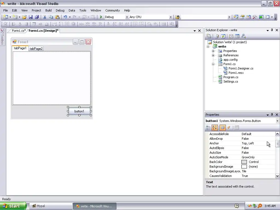
Task: Click the Paste clipboard icon
Action: tap(57, 17)
